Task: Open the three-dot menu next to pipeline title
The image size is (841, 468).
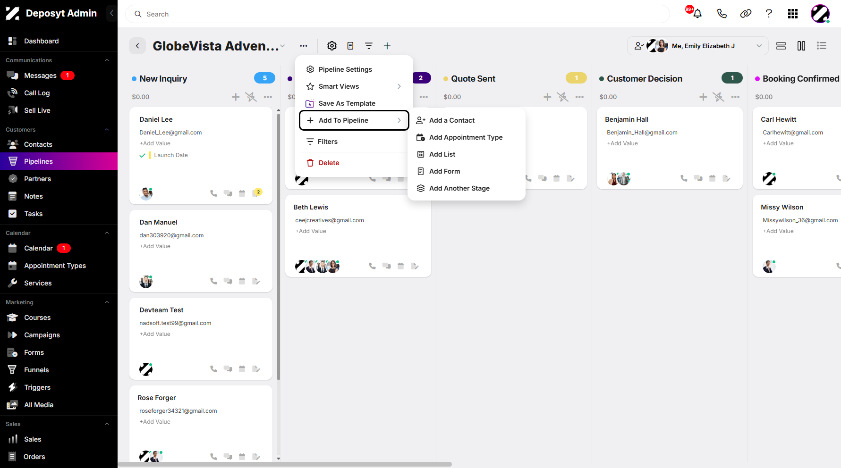Action: point(304,46)
